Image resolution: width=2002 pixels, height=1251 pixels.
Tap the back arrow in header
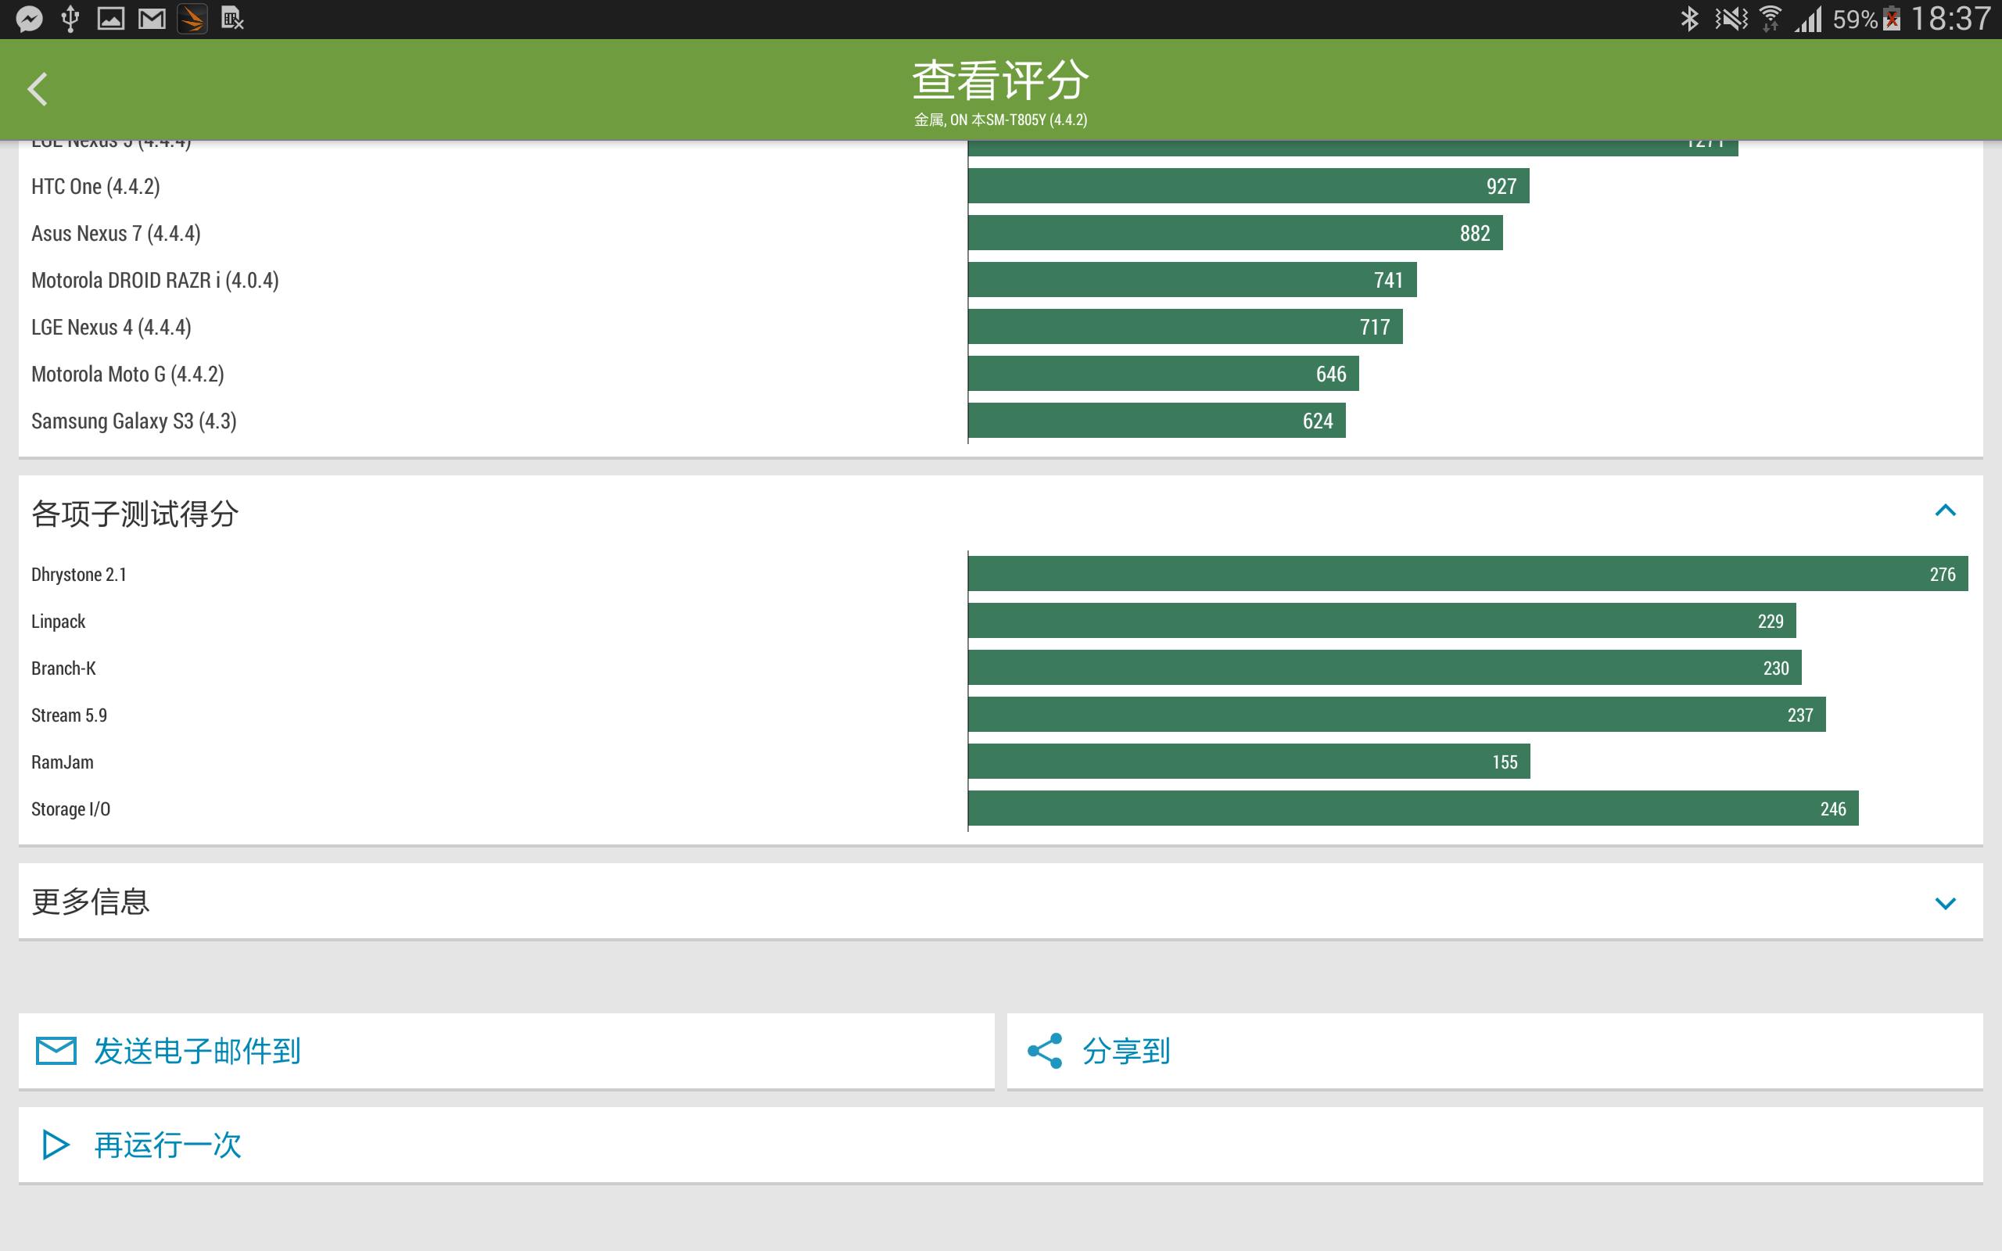[38, 89]
